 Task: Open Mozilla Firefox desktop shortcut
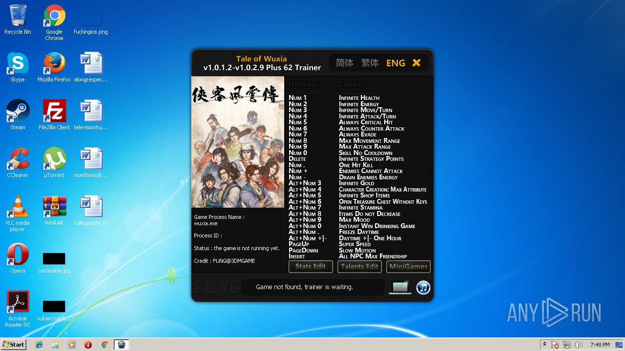pyautogui.click(x=54, y=67)
